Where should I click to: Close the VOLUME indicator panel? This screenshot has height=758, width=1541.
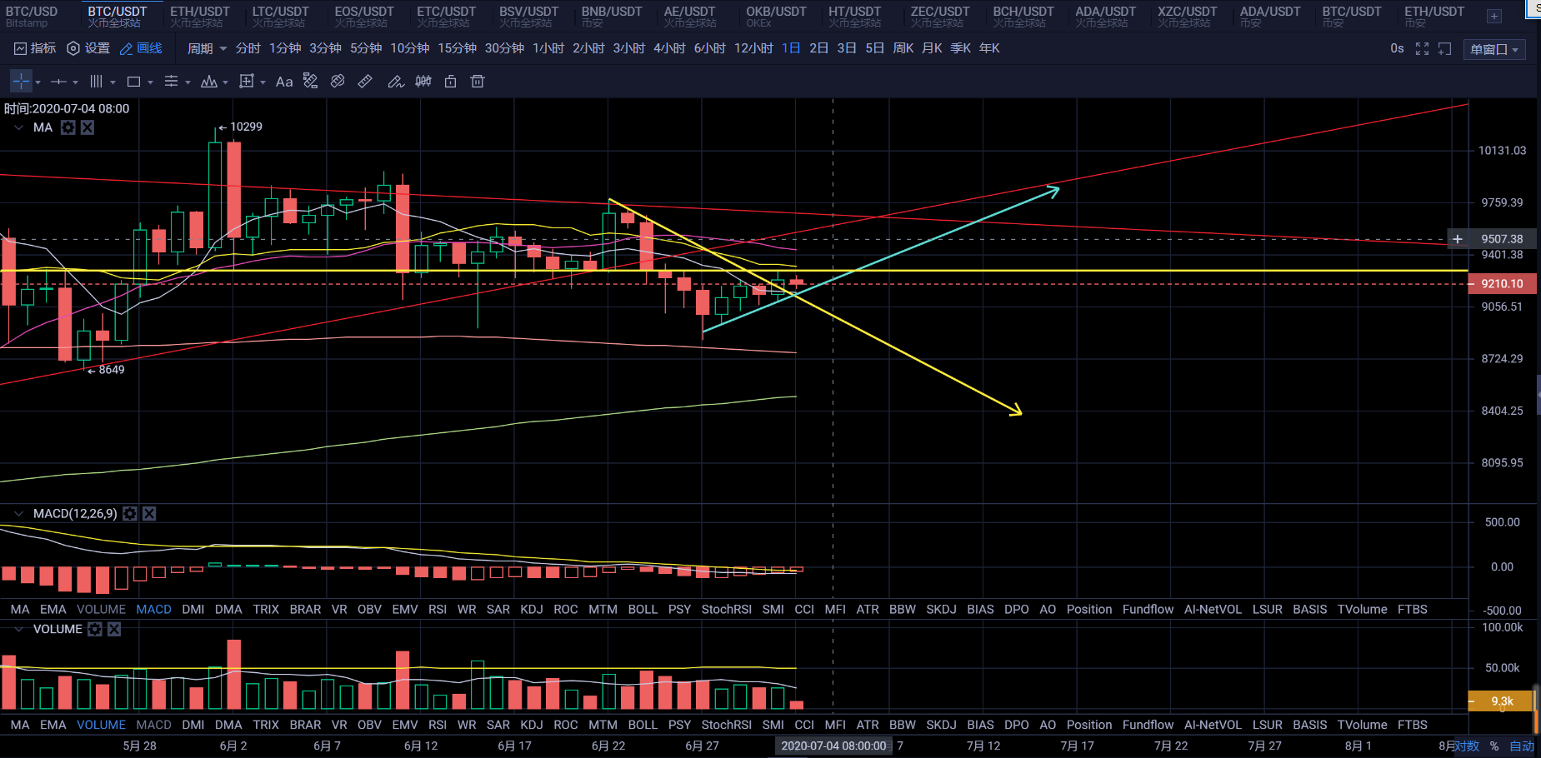click(x=114, y=629)
